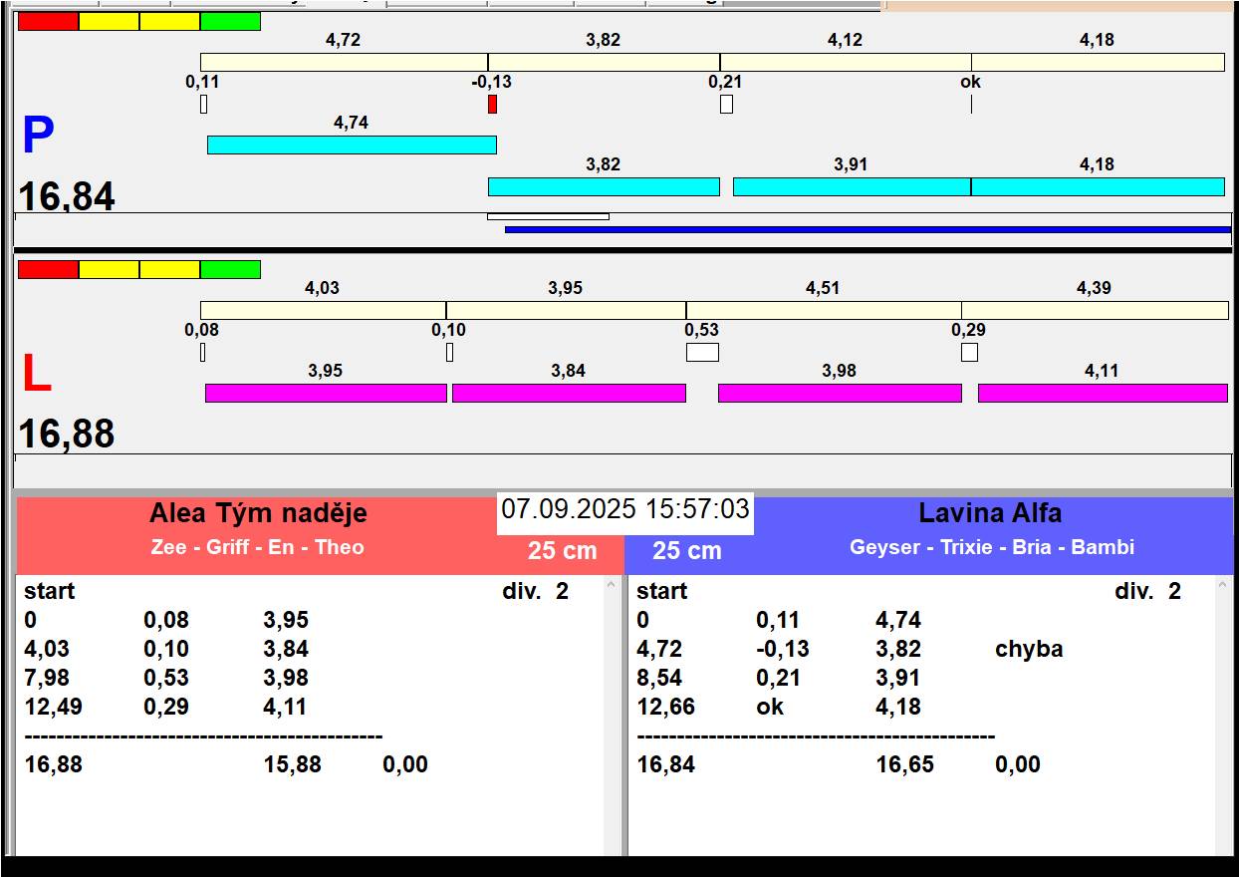This screenshot has width=1239, height=877.
Task: Click the green start light in lane P
Action: pyautogui.click(x=230, y=21)
